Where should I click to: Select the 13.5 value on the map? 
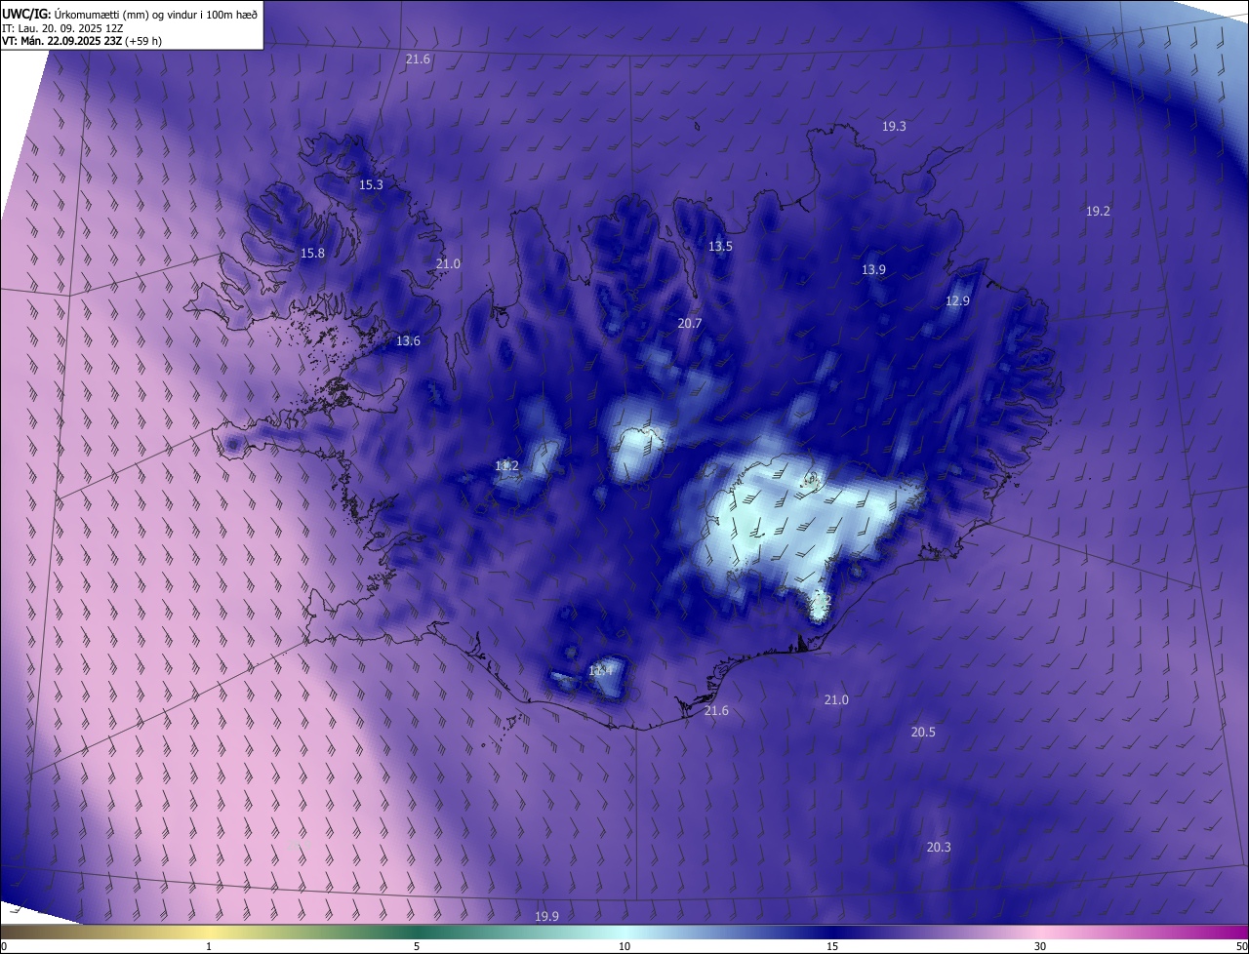pyautogui.click(x=720, y=247)
